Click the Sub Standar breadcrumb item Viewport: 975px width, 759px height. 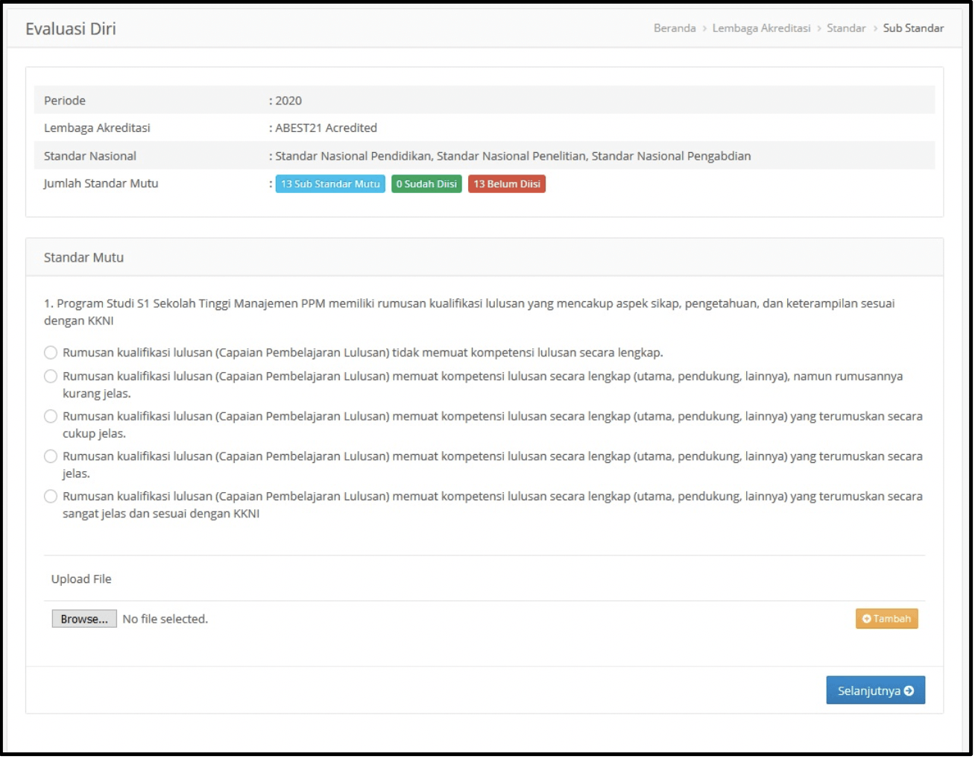click(913, 28)
